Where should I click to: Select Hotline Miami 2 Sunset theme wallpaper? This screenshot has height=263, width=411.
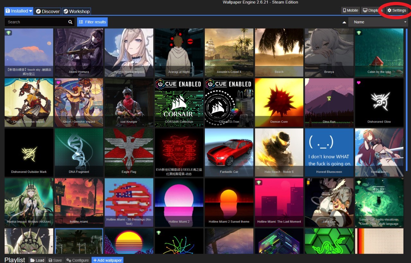(229, 203)
